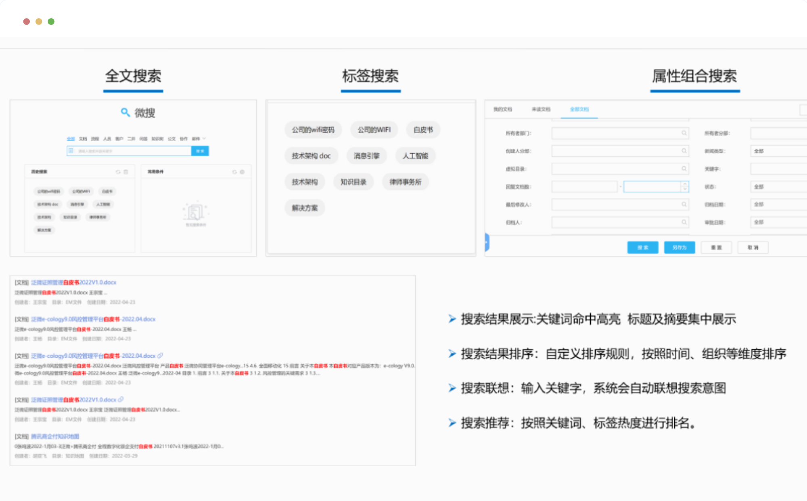Click stepper up arrow in 回复文档数 field
The width and height of the screenshot is (807, 501).
[685, 184]
